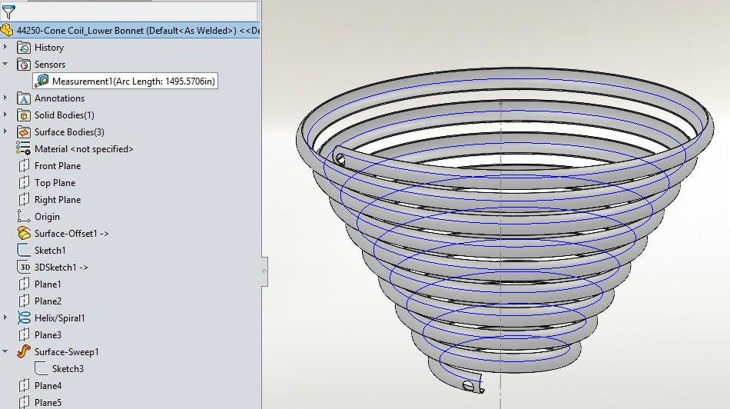Select the Surface-Offset1 feature
The image size is (730, 409).
click(71, 234)
